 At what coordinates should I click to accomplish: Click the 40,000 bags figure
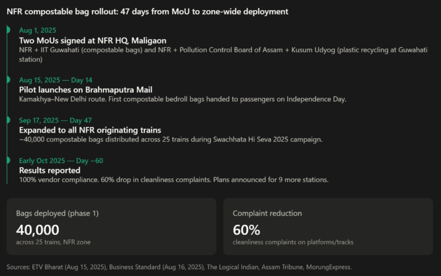pos(38,230)
